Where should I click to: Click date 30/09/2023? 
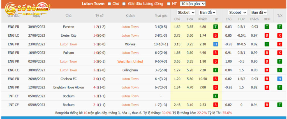37,27
